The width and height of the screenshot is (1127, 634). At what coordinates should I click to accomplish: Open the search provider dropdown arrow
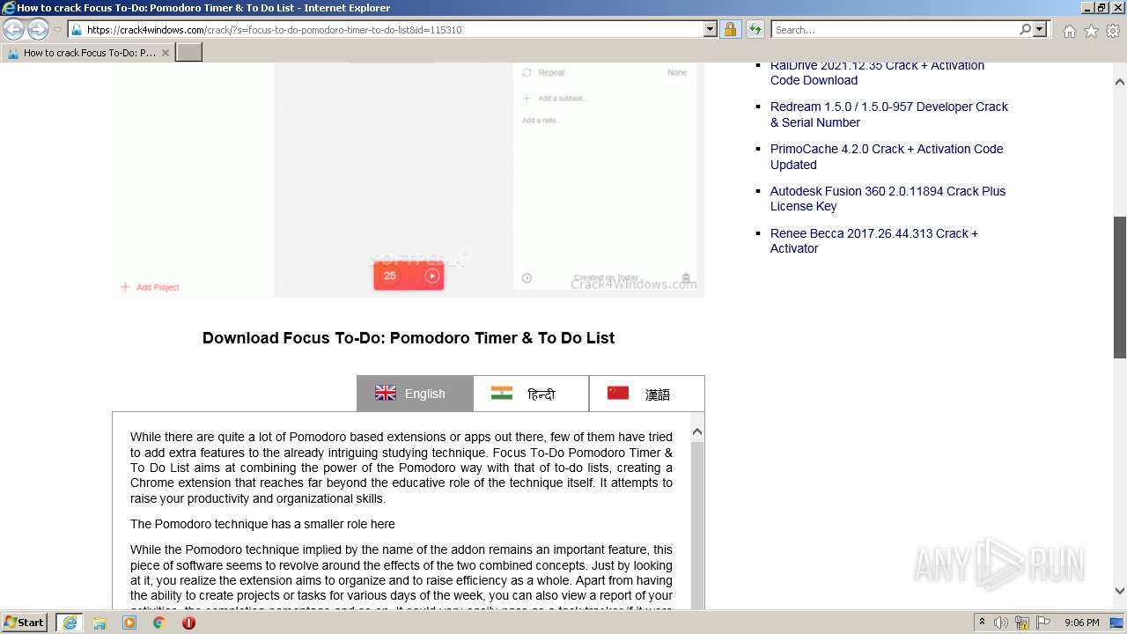click(x=1040, y=29)
